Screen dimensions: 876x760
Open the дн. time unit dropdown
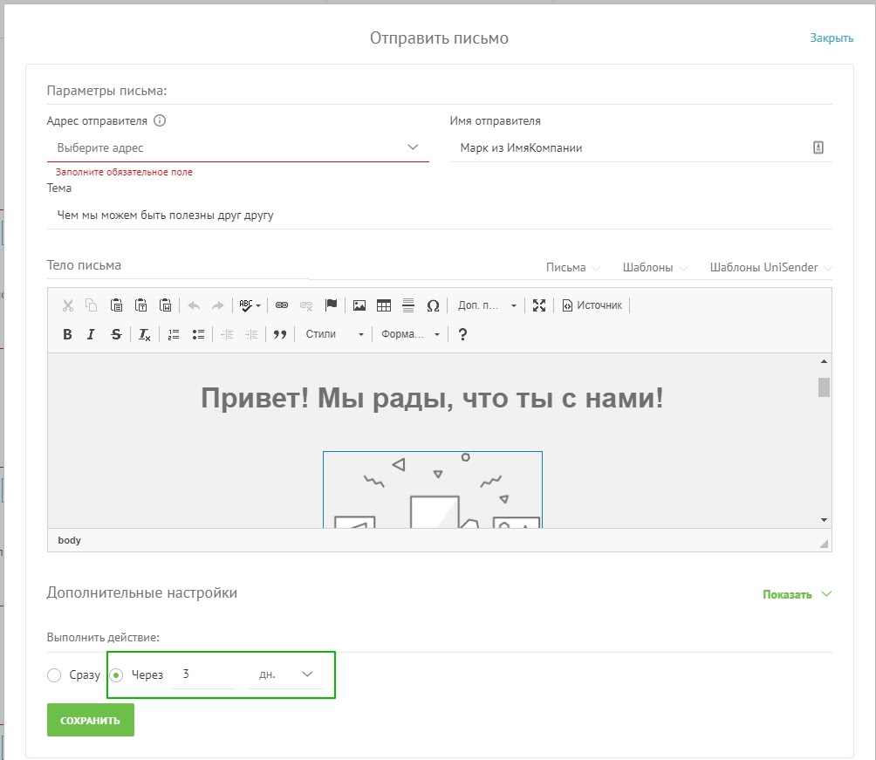[x=285, y=674]
